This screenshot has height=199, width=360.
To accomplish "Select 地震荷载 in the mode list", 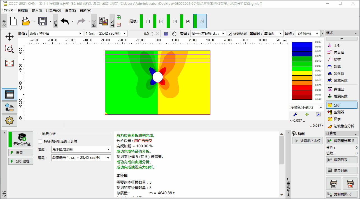I will pyautogui.click(x=340, y=96).
